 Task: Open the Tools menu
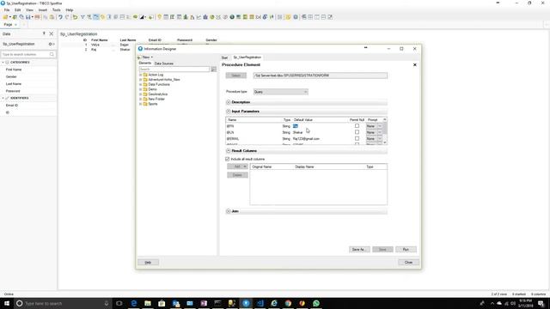tap(57, 10)
